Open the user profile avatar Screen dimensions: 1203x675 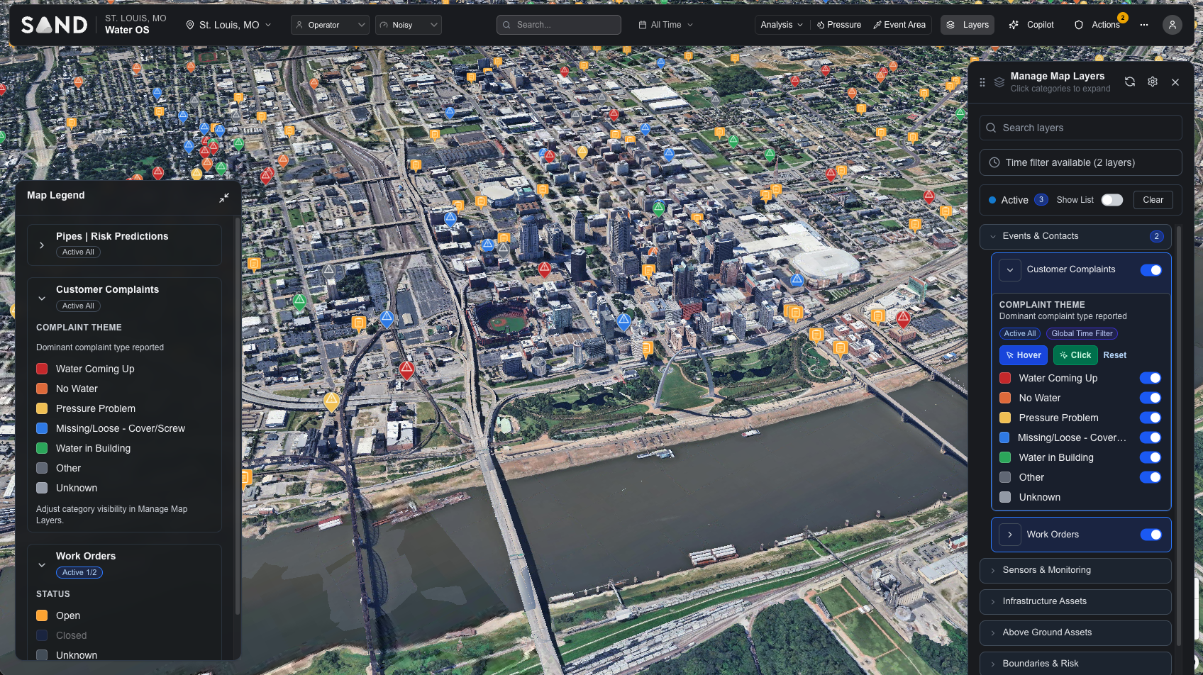coord(1172,25)
